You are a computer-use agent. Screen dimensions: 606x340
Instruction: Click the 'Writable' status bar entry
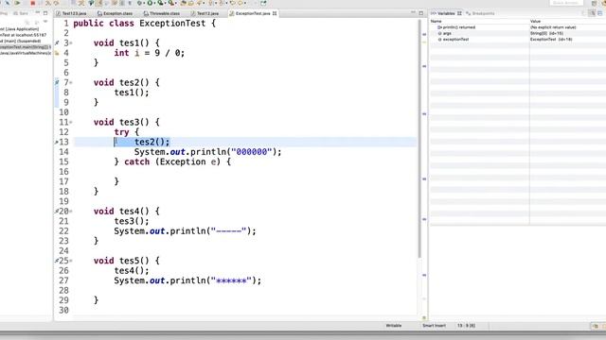coord(394,326)
